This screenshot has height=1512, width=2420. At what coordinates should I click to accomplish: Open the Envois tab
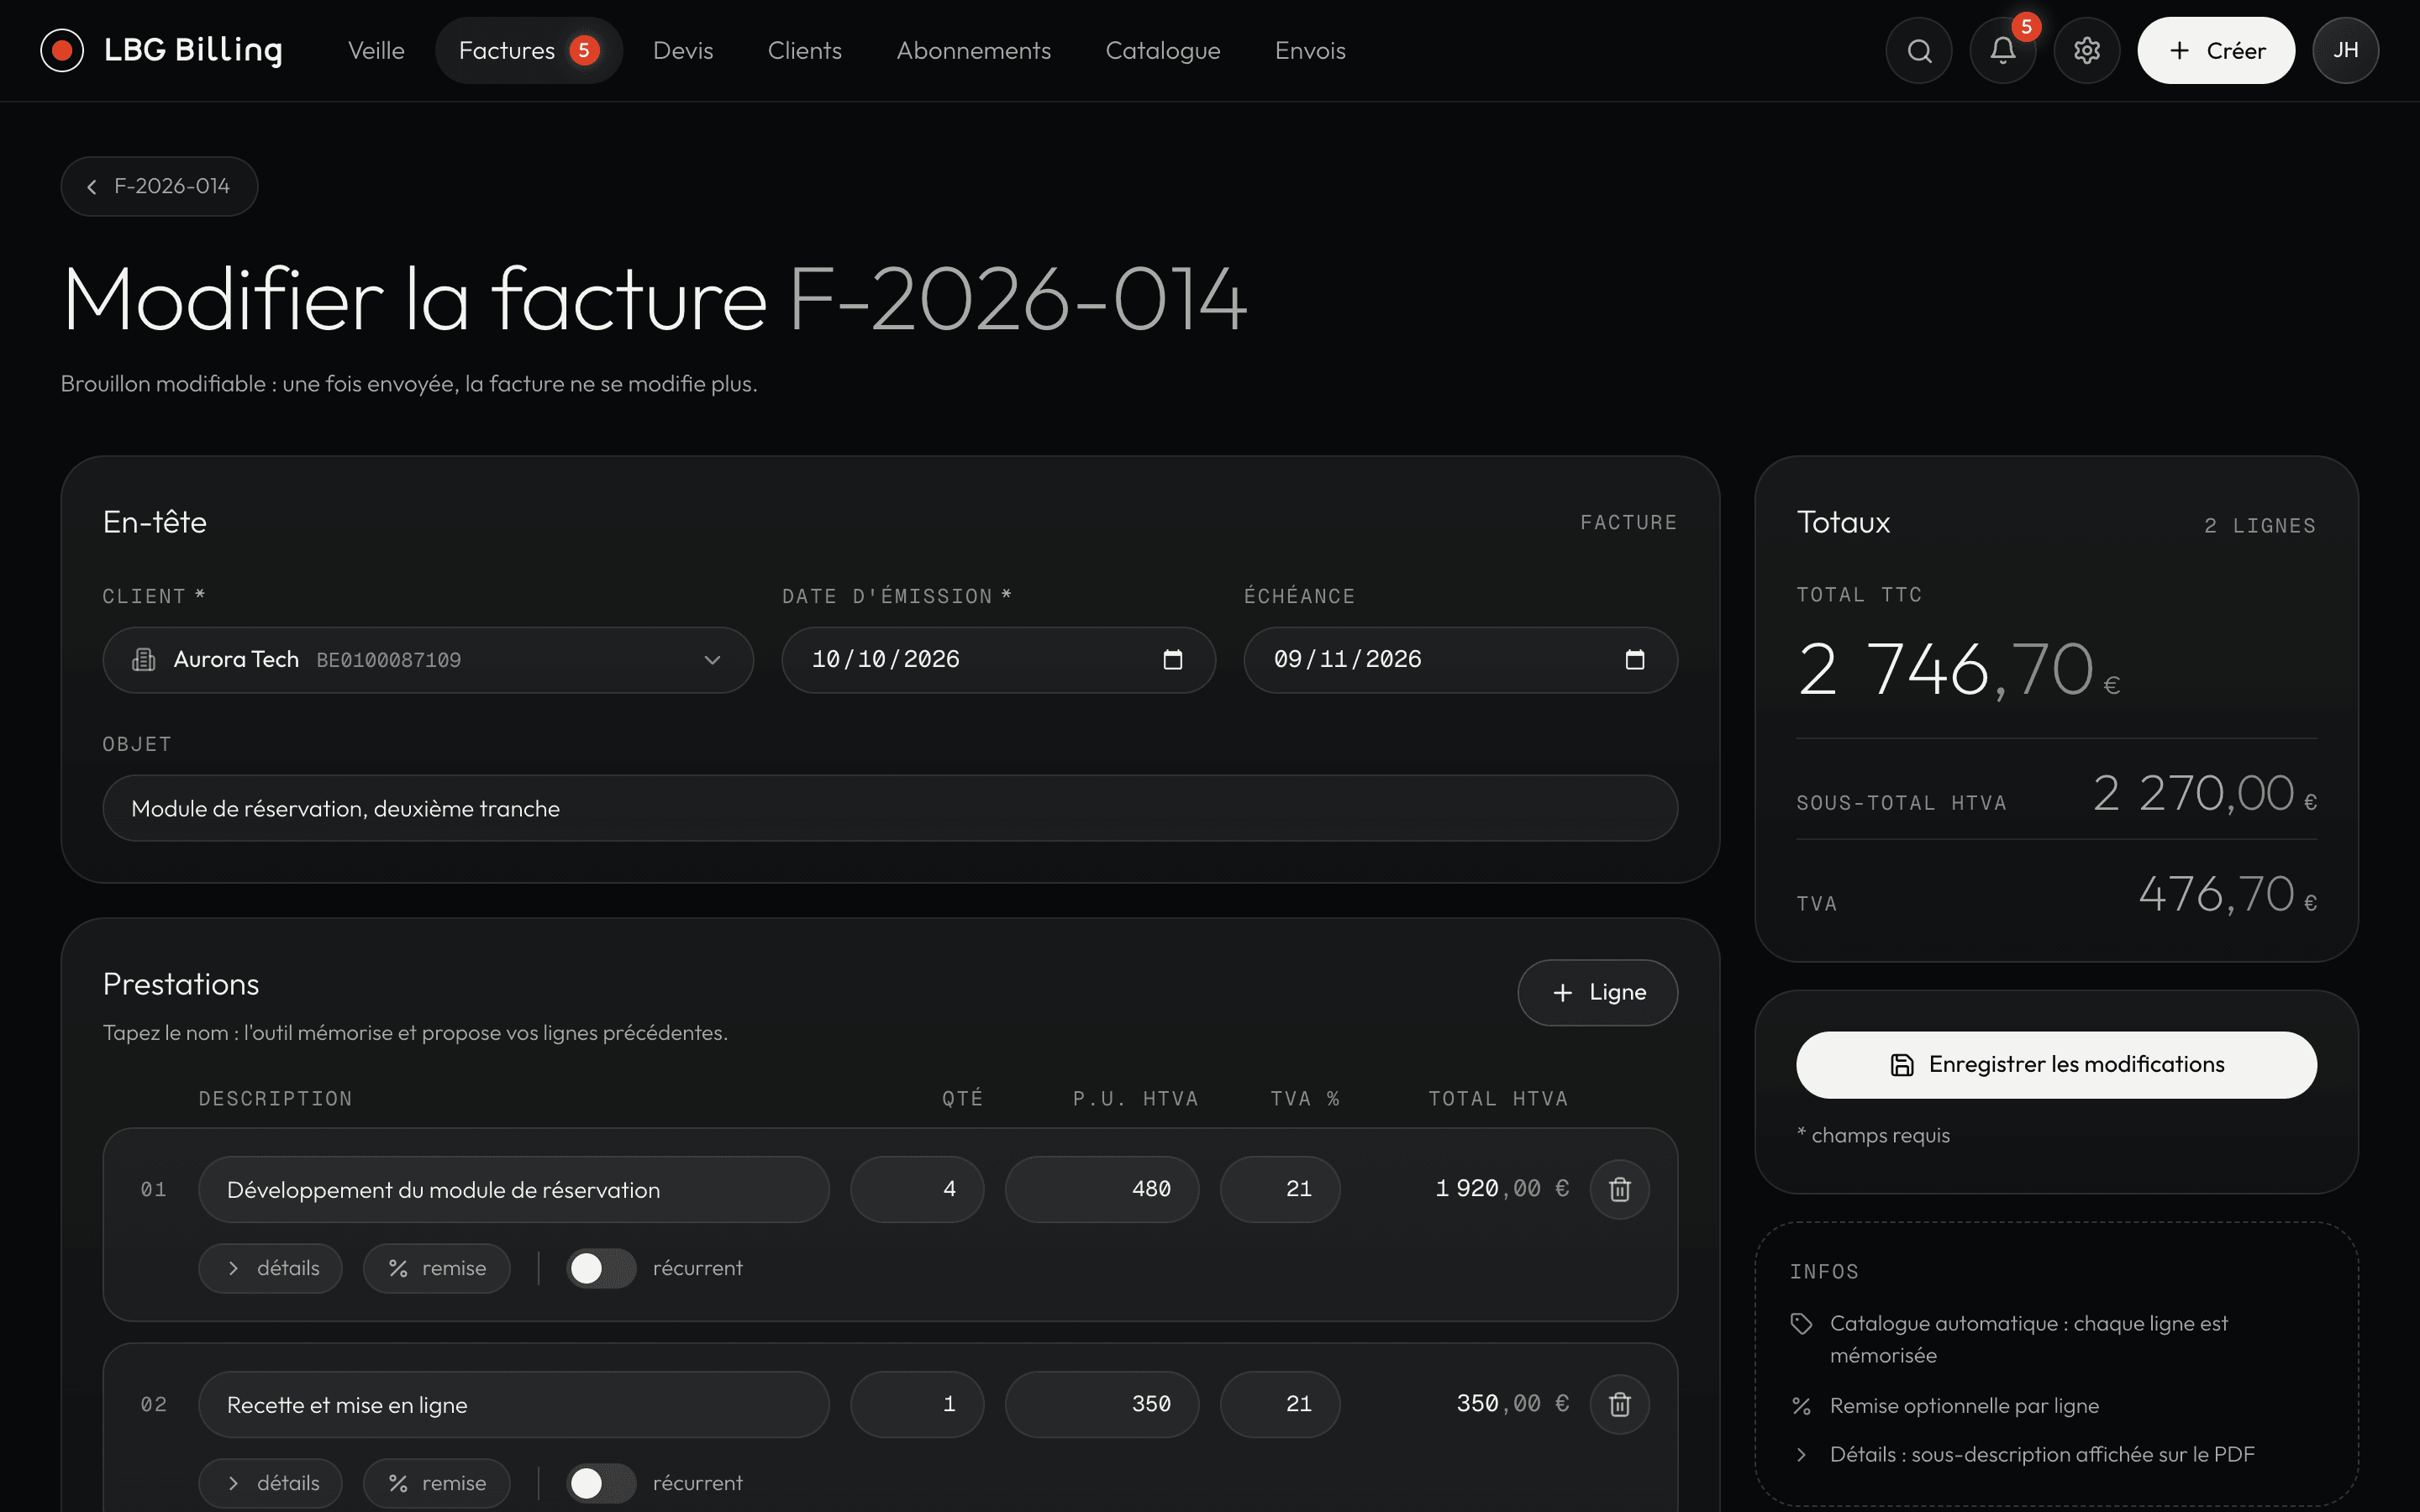(1310, 50)
